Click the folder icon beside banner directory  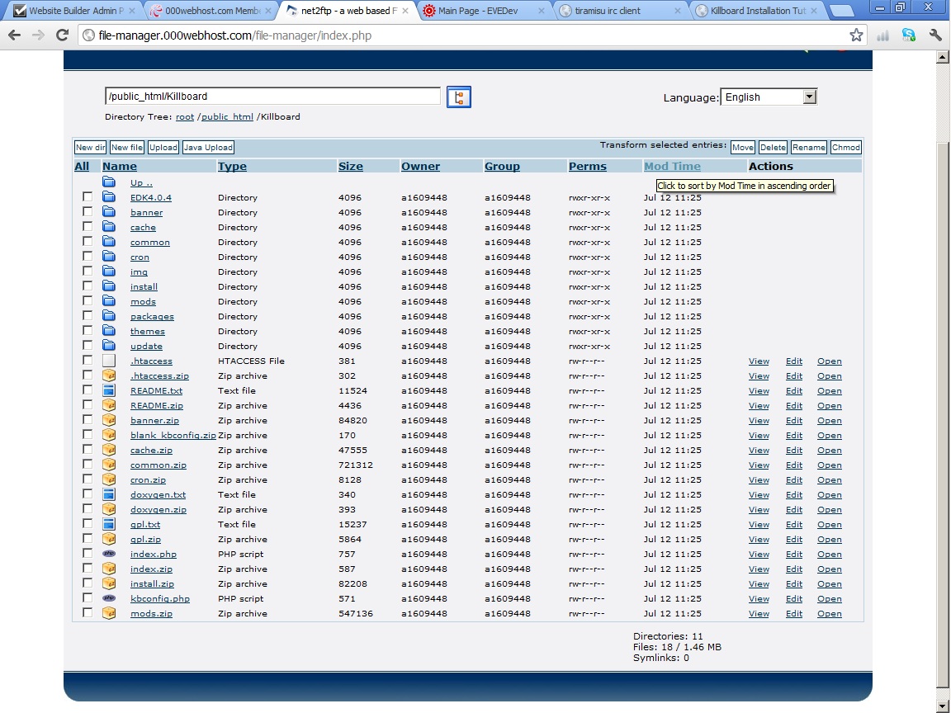tap(109, 212)
